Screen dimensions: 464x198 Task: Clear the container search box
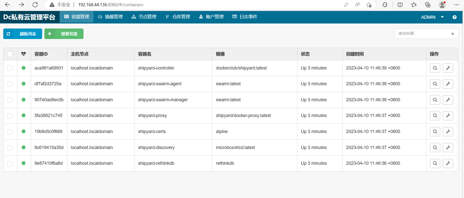pyautogui.click(x=453, y=34)
